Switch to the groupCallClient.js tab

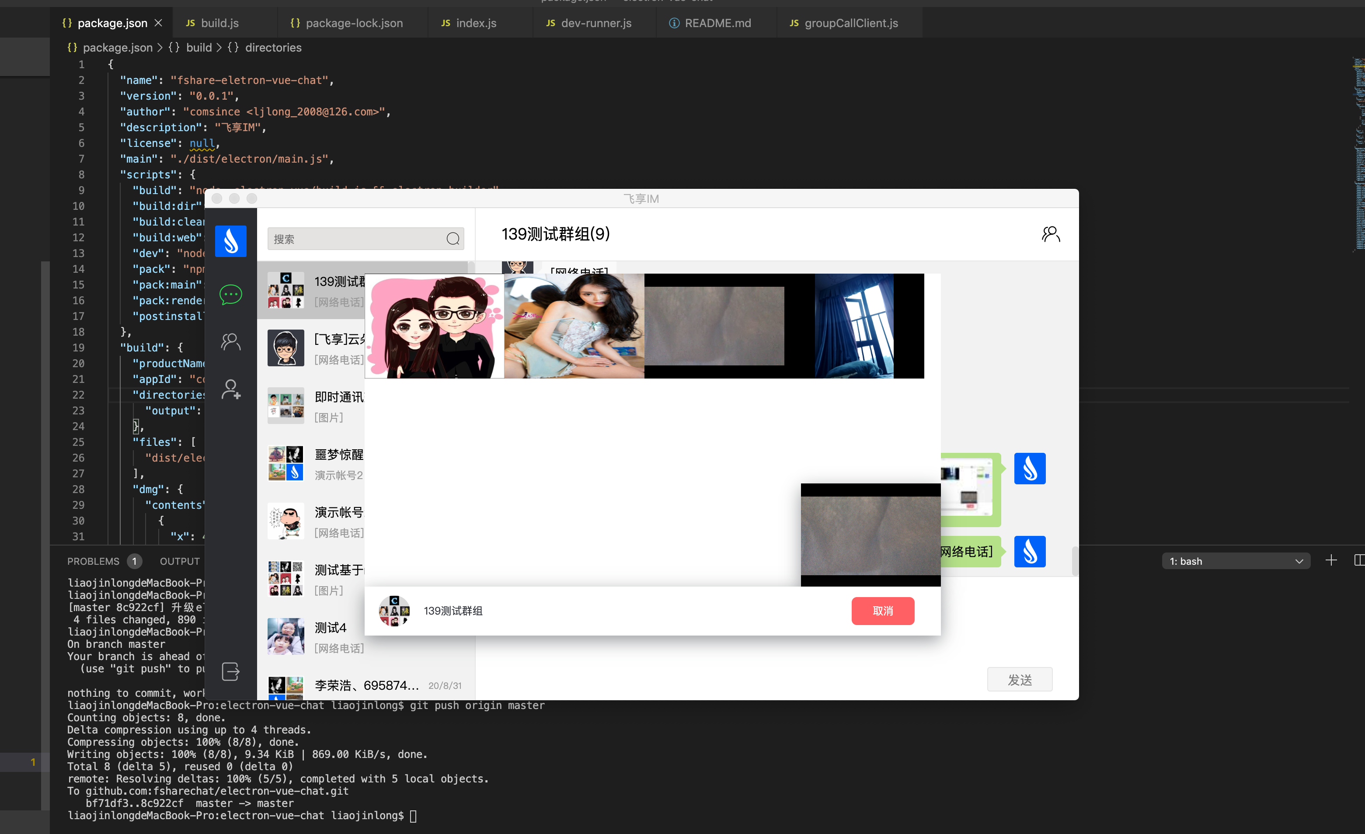[850, 23]
